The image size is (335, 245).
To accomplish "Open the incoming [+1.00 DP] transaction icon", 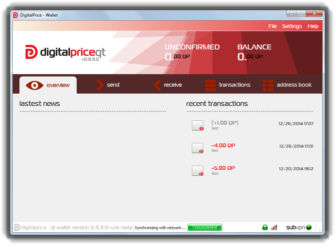I will (198, 125).
